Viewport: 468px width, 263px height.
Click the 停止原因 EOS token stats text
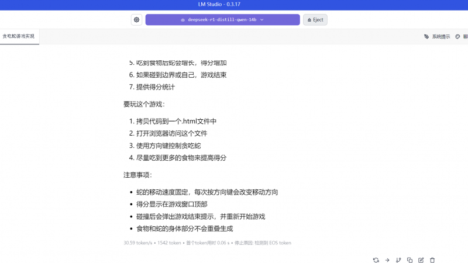point(262,243)
